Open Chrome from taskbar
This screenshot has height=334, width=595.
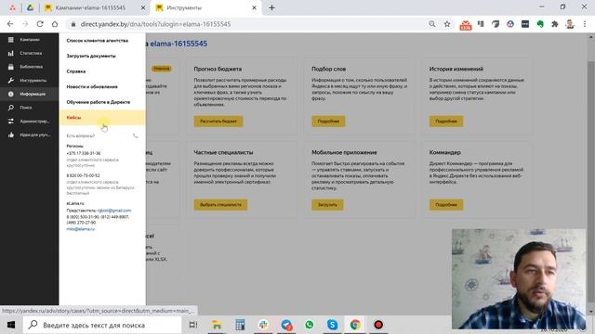point(355,325)
